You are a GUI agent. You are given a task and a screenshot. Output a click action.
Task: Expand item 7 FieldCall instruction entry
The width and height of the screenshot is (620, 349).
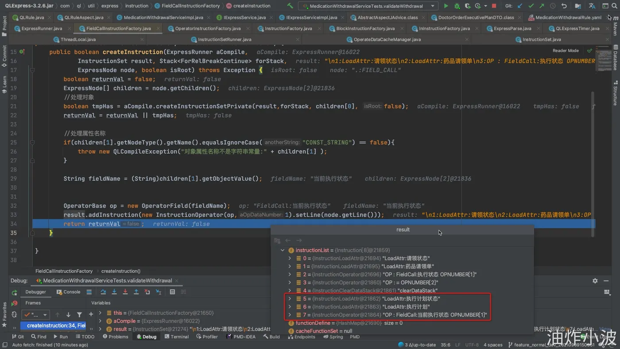click(290, 315)
